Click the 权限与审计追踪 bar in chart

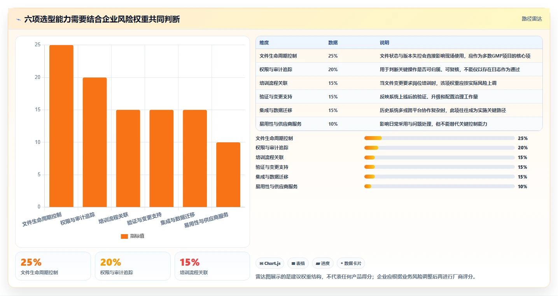95,142
